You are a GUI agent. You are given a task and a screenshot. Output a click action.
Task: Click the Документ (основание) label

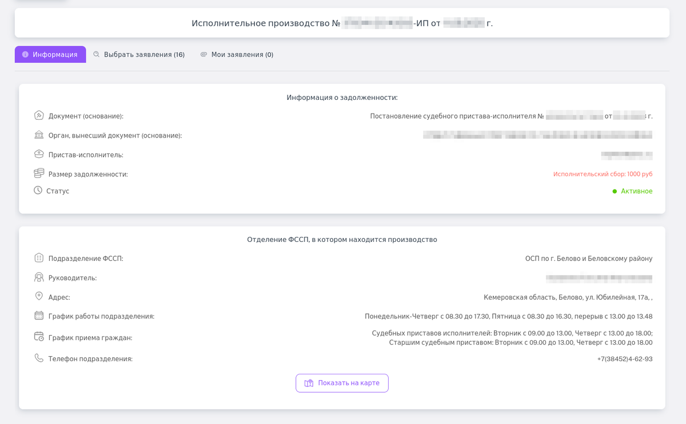86,116
